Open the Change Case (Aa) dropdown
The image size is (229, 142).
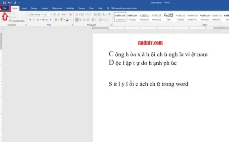(x=64, y=14)
